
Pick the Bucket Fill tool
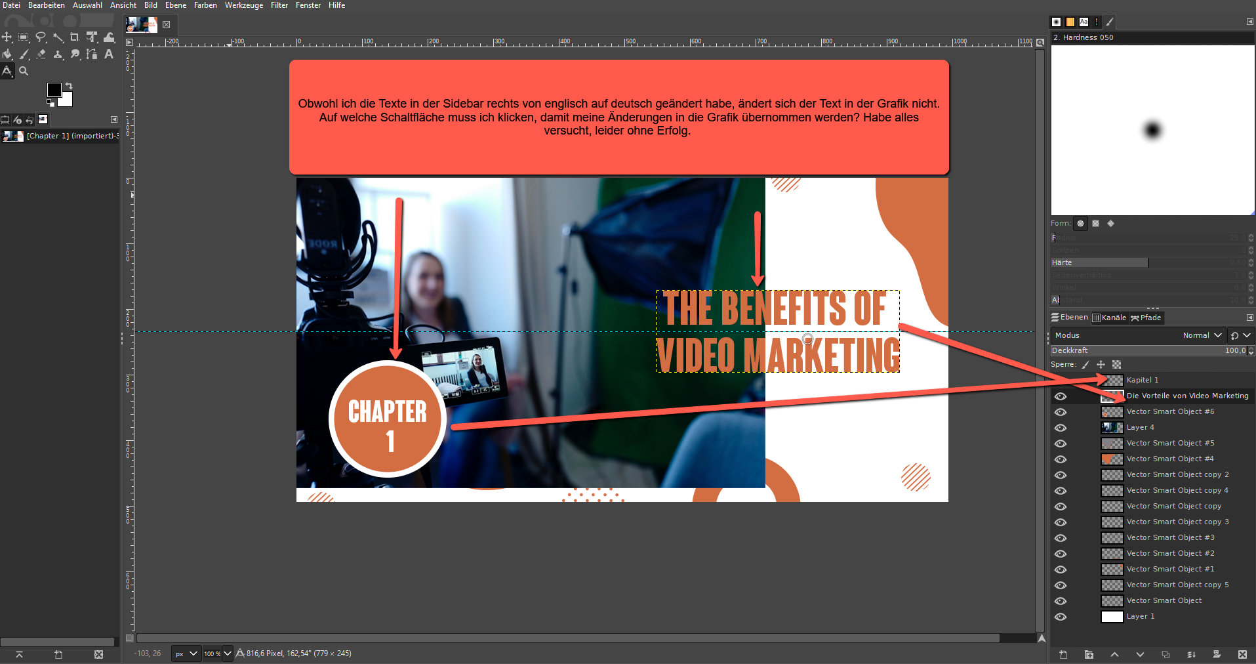point(7,54)
